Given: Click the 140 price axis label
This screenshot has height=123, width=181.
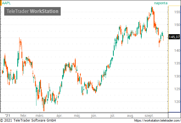Looking at the screenshot, I should coord(177,51).
